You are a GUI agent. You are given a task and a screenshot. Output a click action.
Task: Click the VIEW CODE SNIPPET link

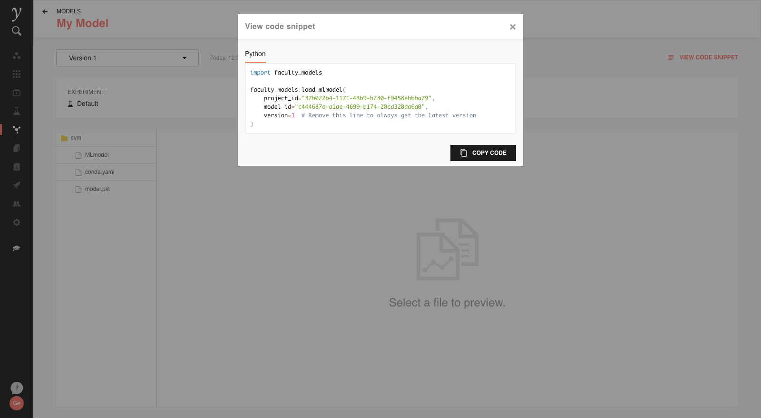703,57
